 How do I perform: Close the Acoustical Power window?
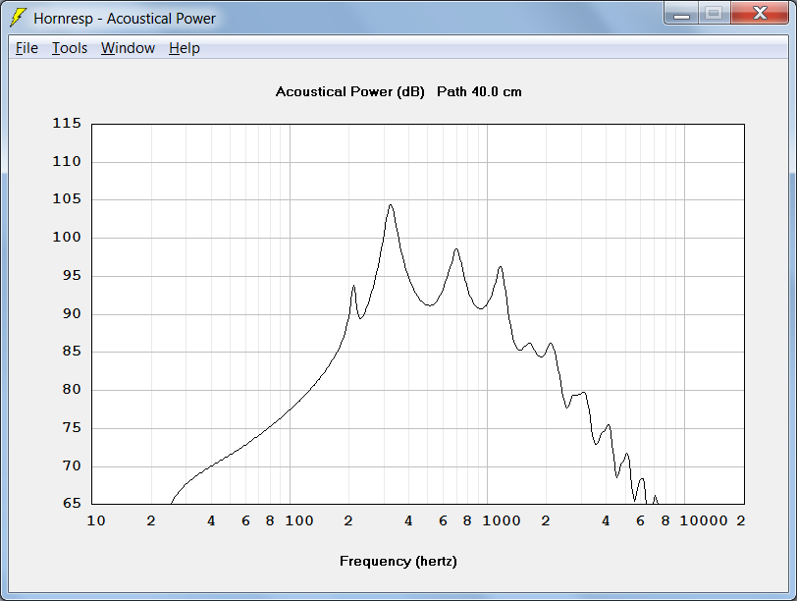760,14
